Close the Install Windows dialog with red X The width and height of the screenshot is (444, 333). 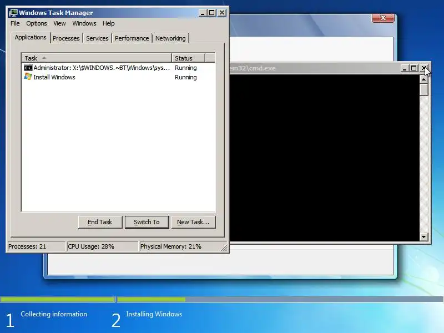click(383, 18)
